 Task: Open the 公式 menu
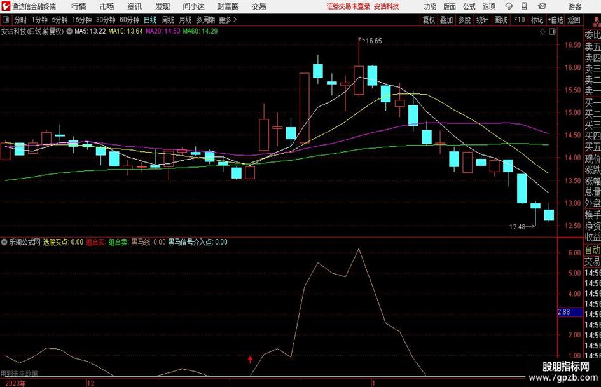(x=469, y=6)
